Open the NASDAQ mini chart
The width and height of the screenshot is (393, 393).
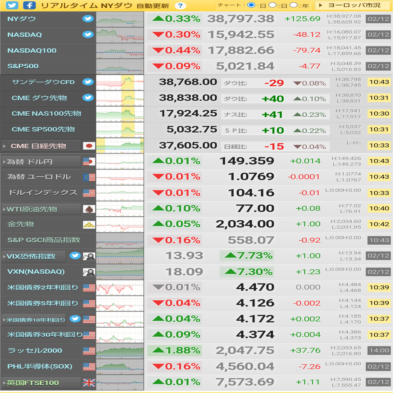[x=120, y=35]
